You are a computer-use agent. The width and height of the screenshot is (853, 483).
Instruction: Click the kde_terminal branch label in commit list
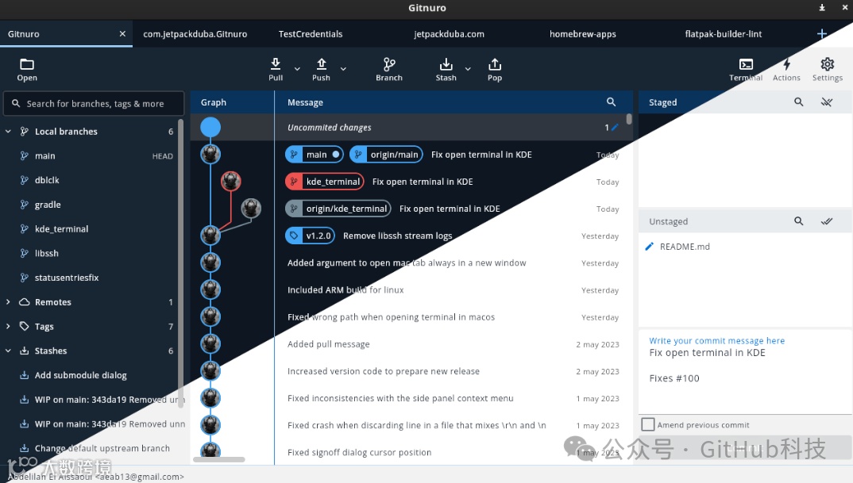tap(325, 182)
